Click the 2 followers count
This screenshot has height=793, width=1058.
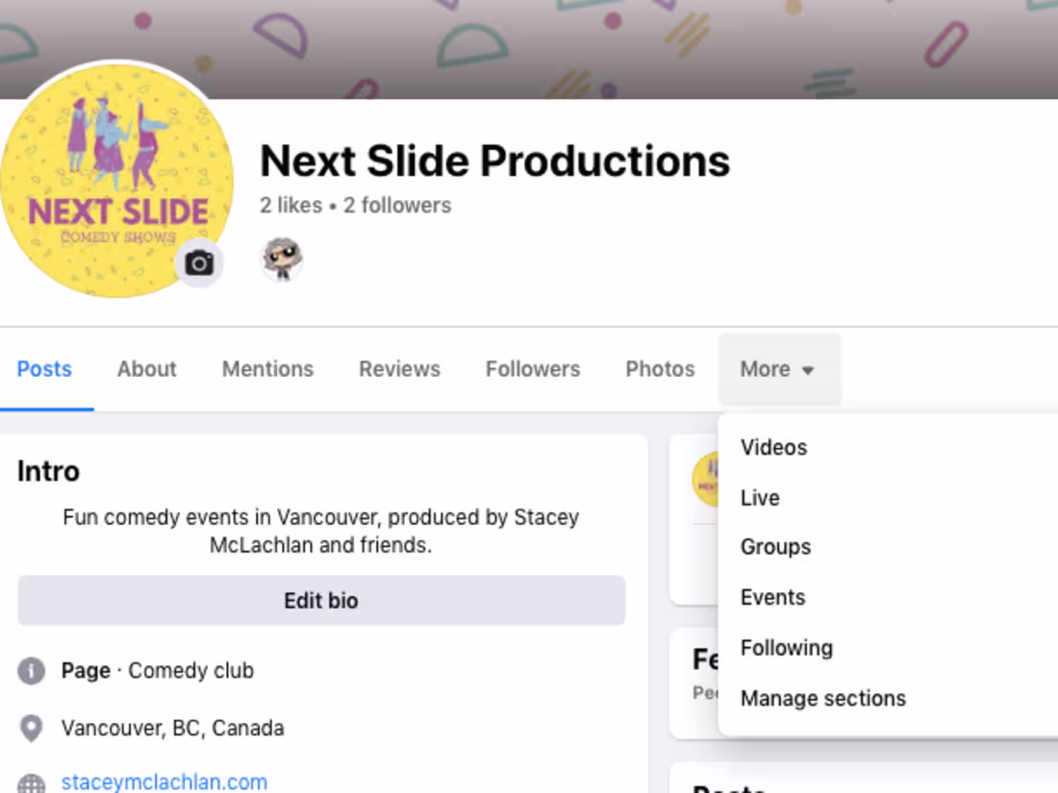396,205
